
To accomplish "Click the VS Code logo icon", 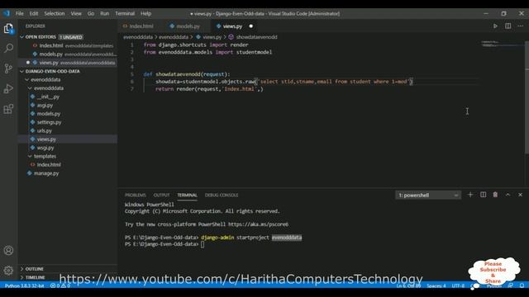I will (x=7, y=13).
